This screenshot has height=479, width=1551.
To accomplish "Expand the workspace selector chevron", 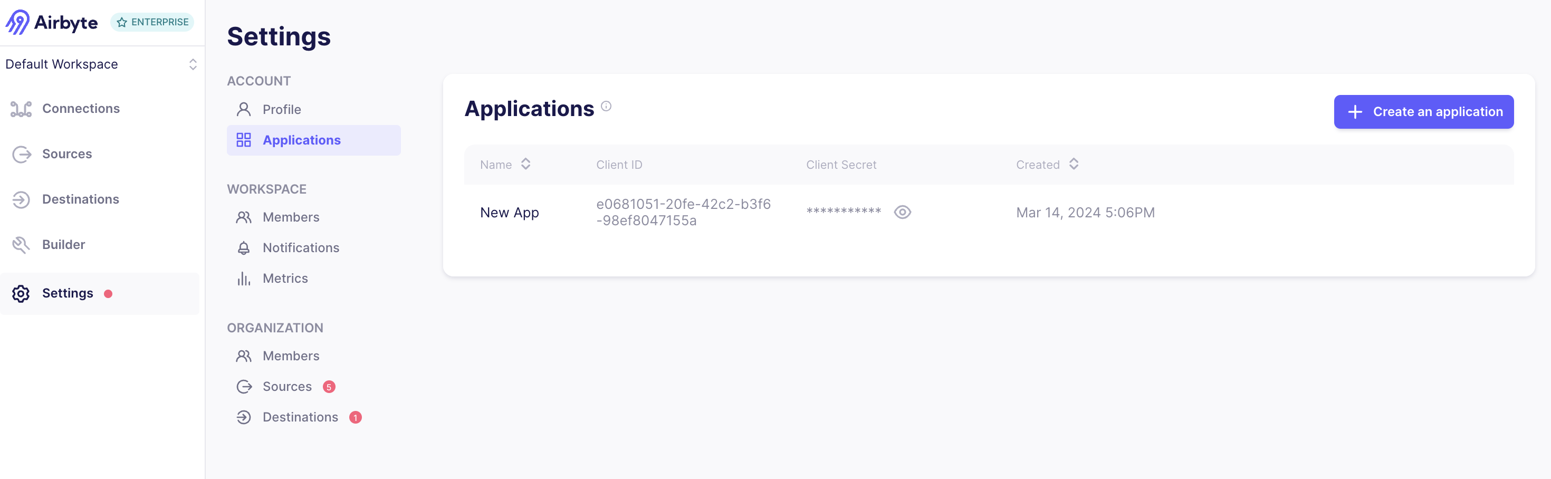I will point(193,64).
